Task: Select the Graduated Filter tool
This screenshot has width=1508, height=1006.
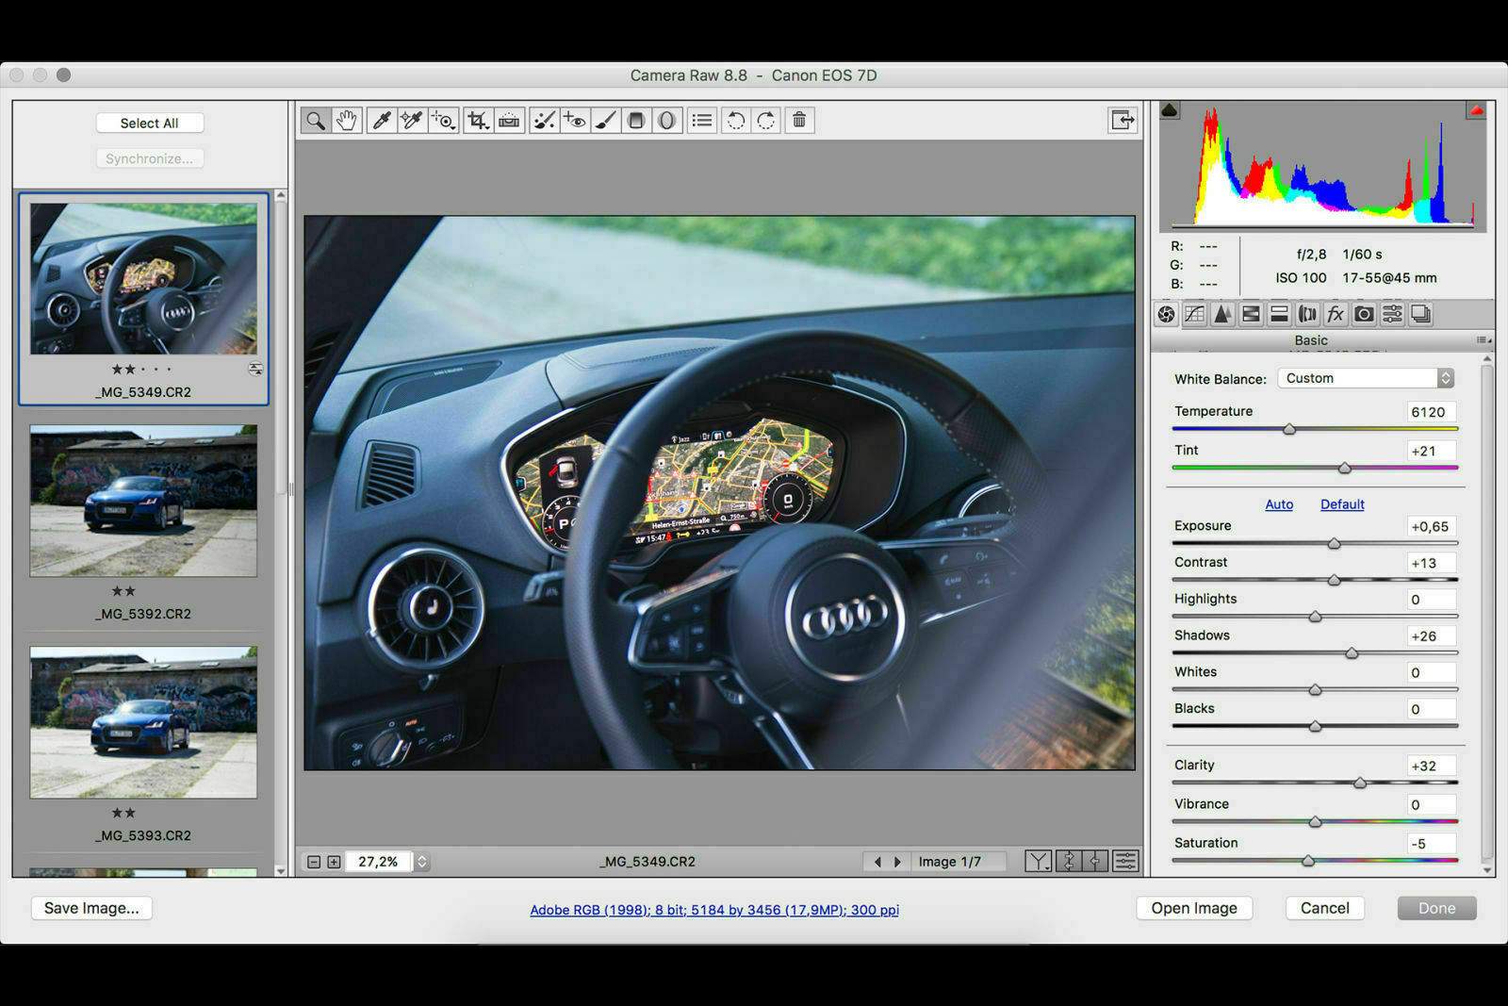Action: [636, 121]
